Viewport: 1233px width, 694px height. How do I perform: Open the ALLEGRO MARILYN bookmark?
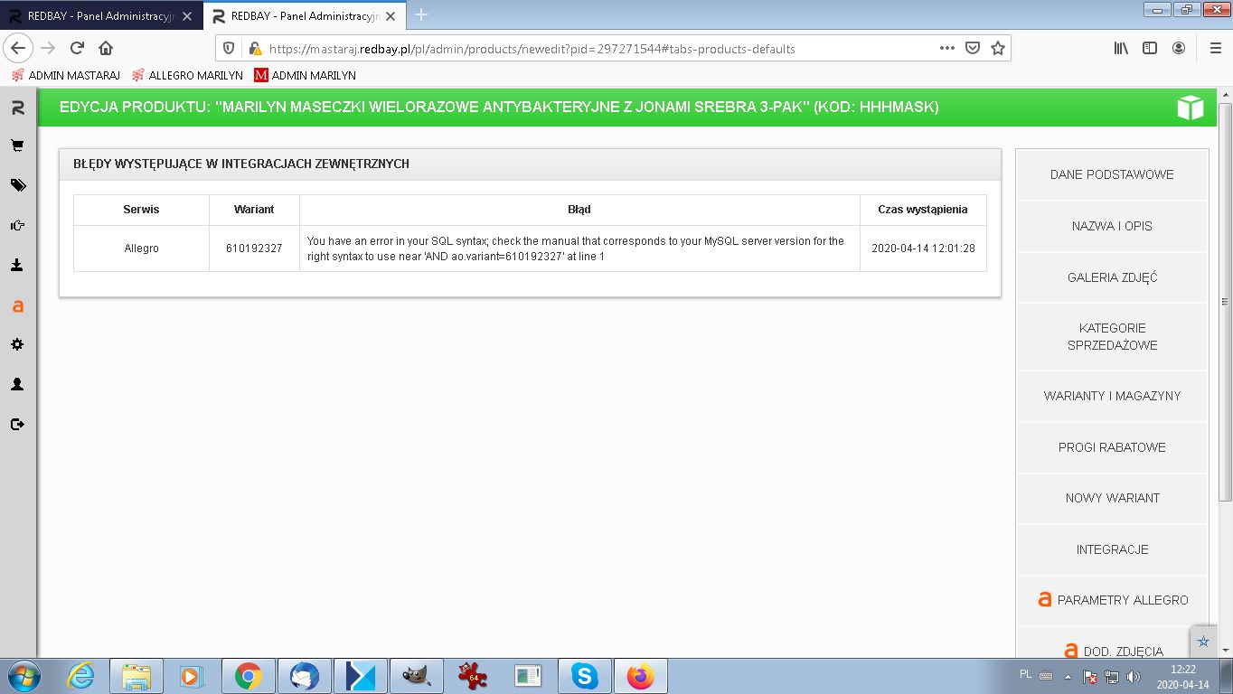(187, 76)
